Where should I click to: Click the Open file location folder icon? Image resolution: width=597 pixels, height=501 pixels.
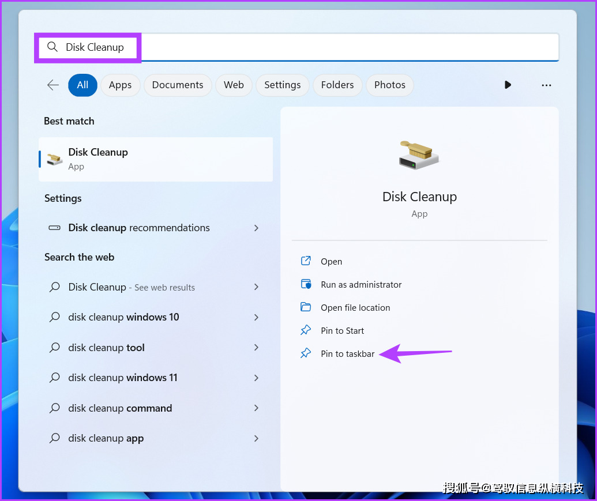click(x=306, y=307)
